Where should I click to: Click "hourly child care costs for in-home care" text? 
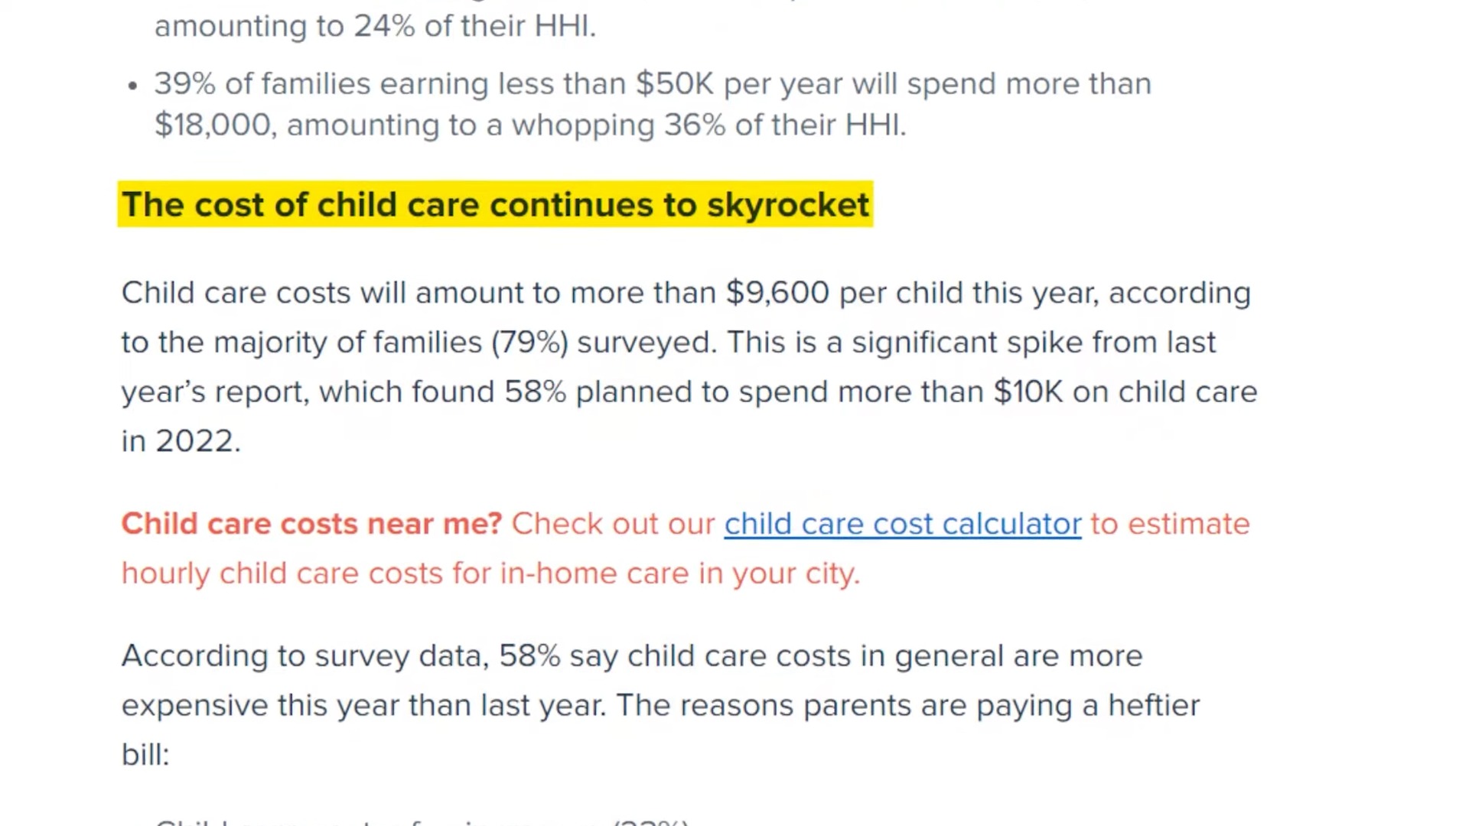(406, 574)
